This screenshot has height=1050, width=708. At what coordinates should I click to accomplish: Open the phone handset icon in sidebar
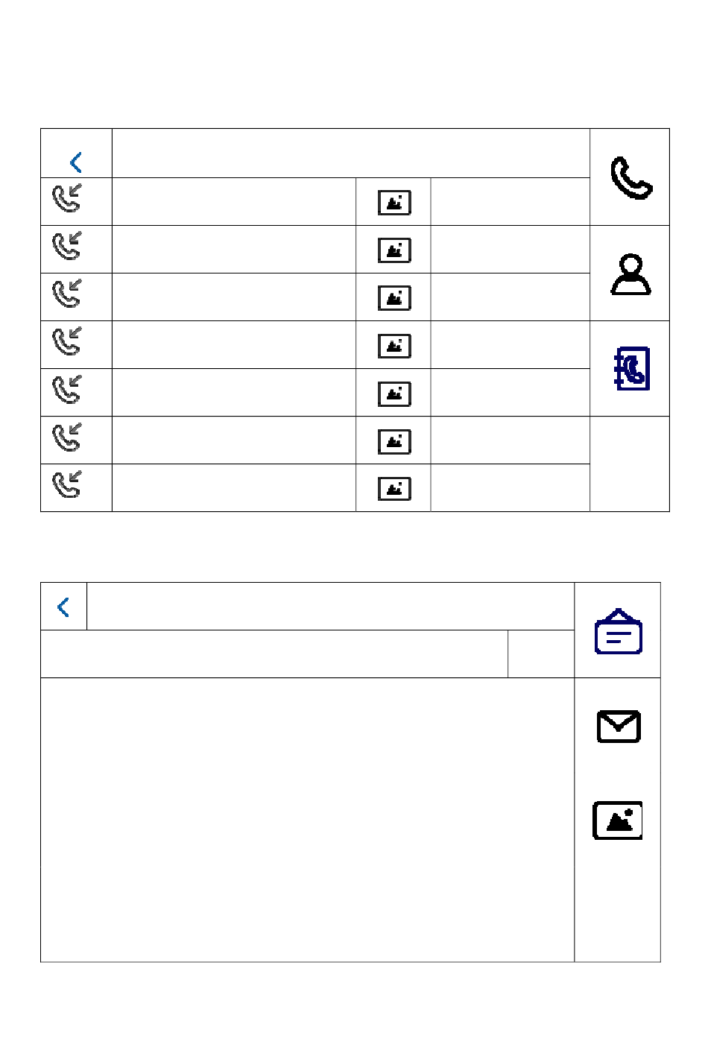(631, 179)
